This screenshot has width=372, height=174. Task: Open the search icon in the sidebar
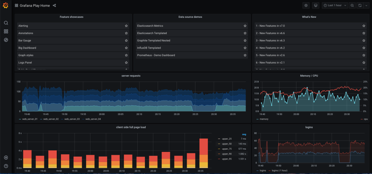point(6,23)
